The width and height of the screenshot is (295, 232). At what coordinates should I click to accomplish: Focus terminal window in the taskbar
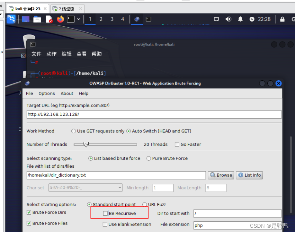pos(148,19)
